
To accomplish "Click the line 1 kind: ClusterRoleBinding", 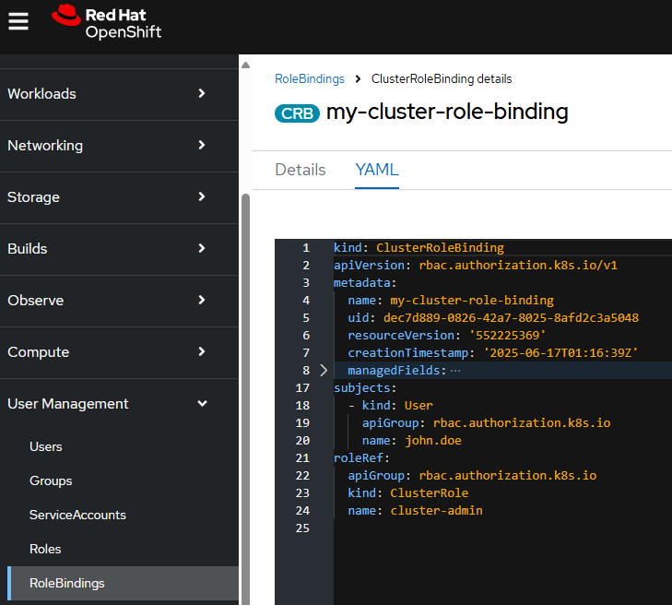I will (x=419, y=248).
